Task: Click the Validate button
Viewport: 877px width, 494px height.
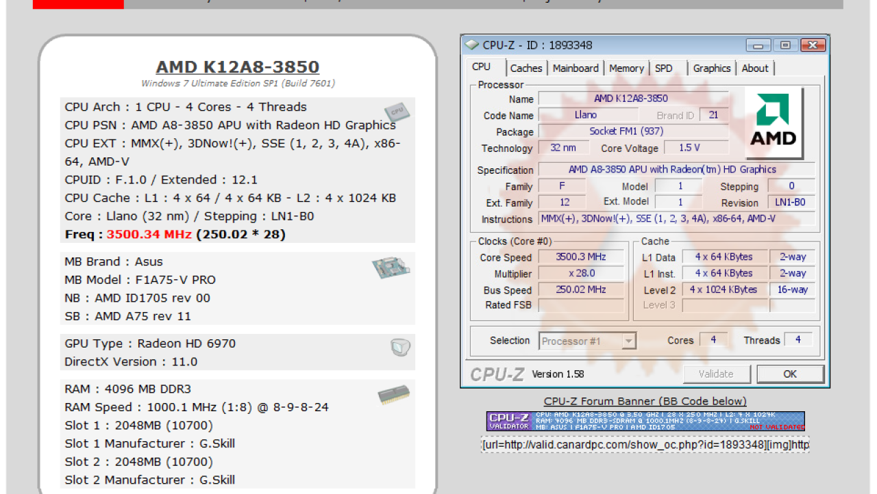Action: tap(716, 374)
